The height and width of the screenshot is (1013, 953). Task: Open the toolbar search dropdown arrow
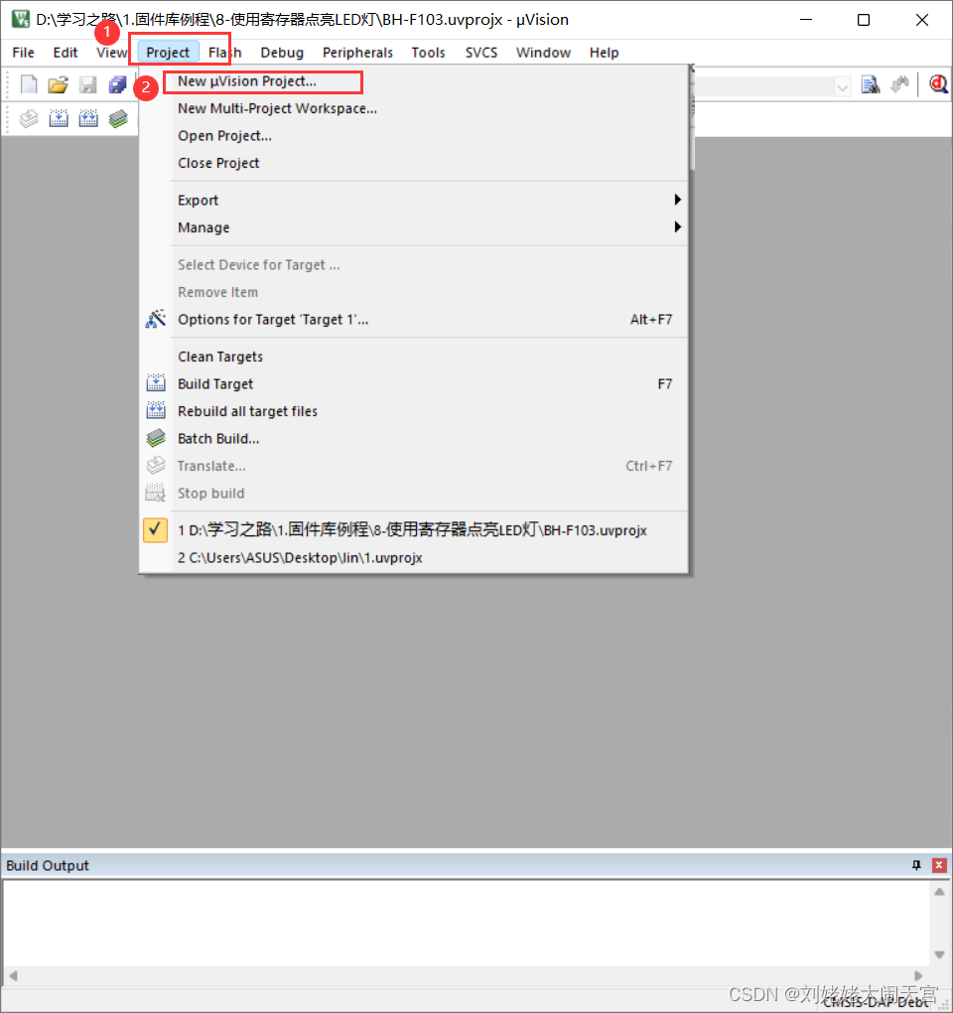842,86
